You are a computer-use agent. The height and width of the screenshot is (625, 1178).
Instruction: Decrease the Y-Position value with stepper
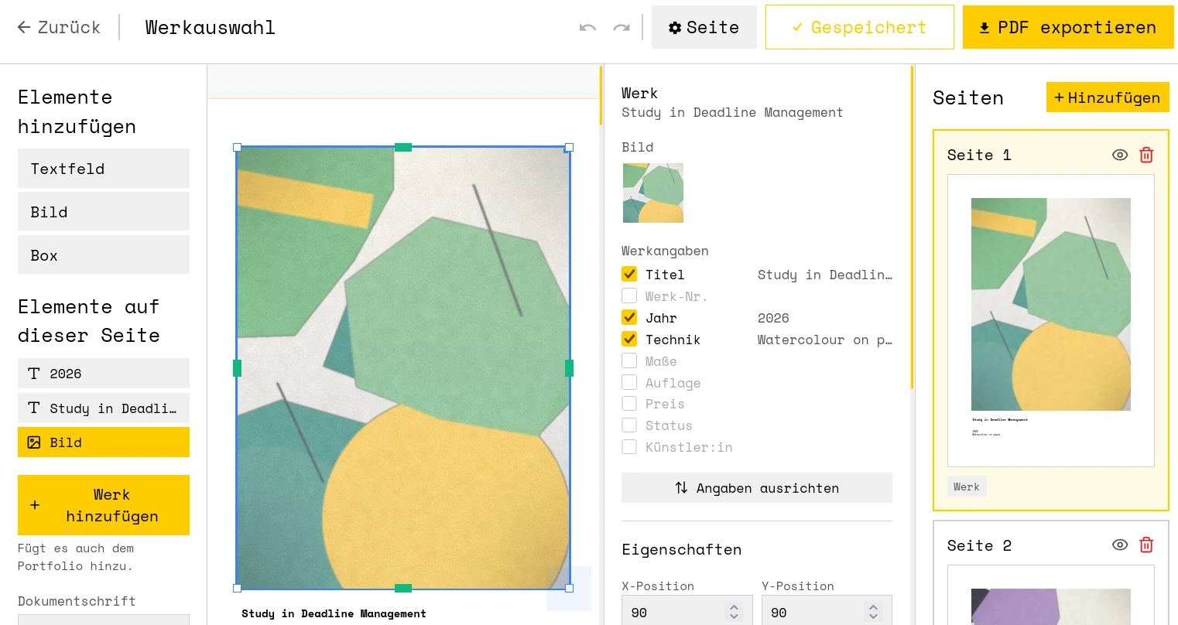pos(873,617)
